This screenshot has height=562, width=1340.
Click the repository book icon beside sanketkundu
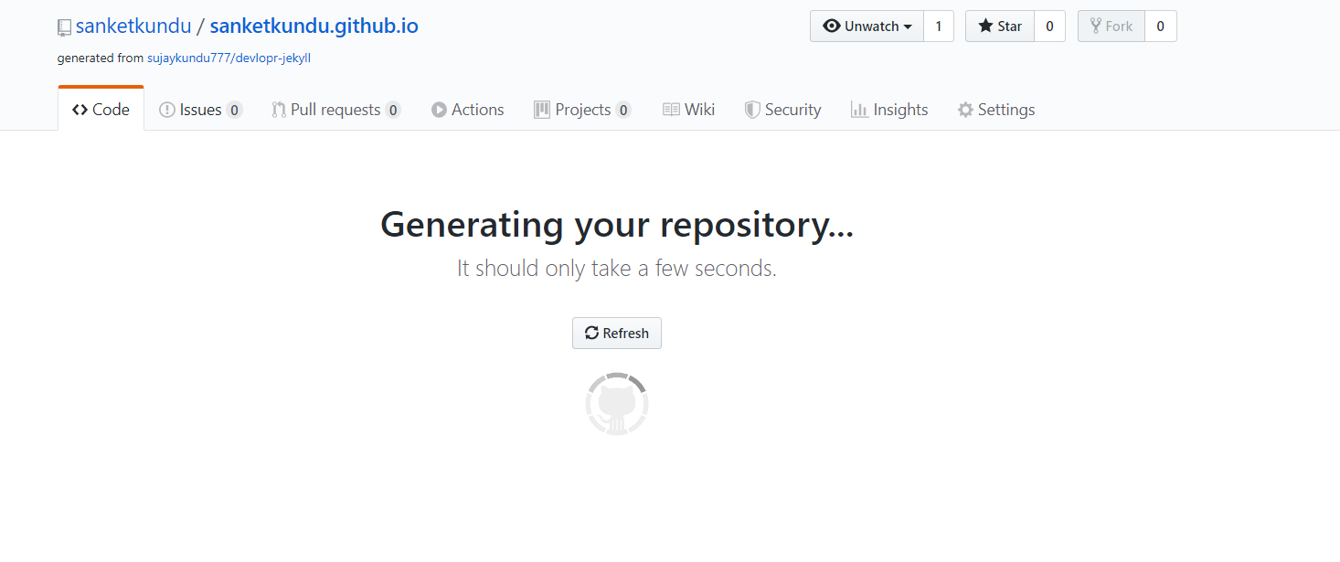(x=63, y=27)
